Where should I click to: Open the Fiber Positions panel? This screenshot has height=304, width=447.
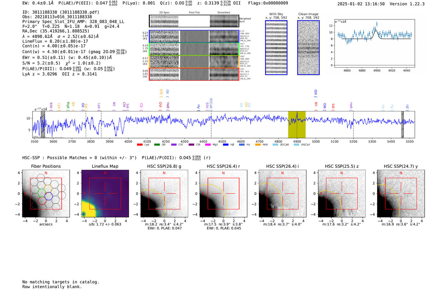click(46, 193)
